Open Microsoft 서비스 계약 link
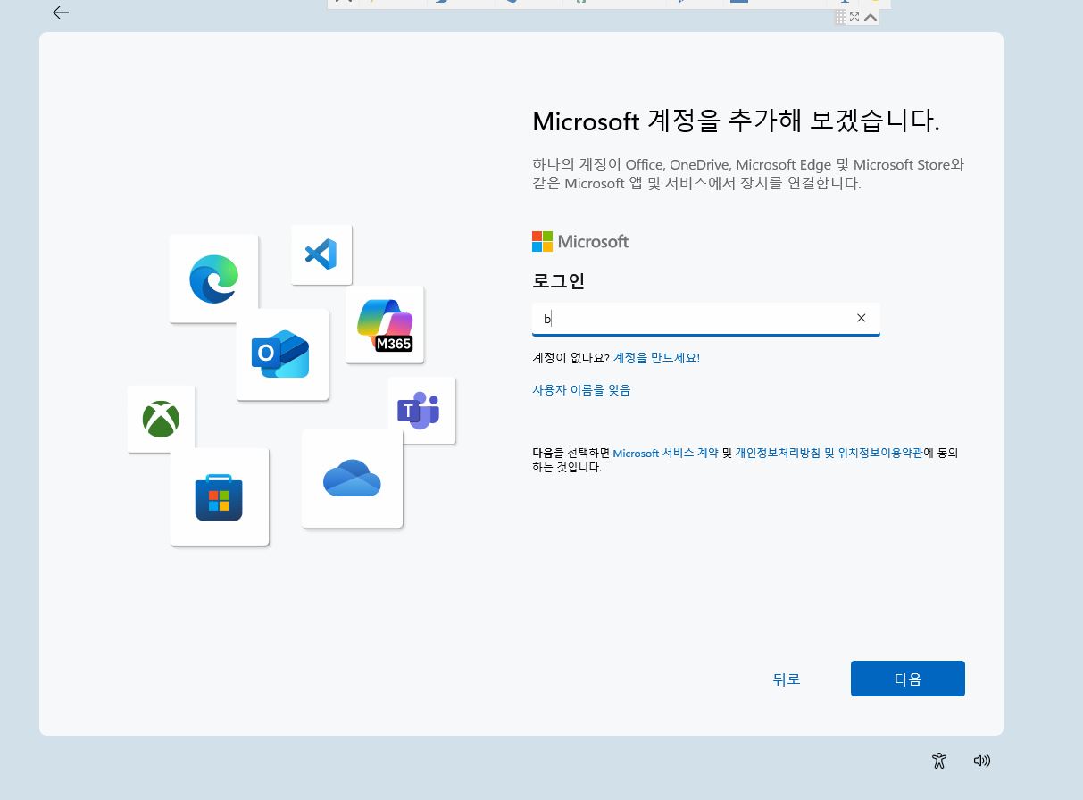 pyautogui.click(x=665, y=454)
